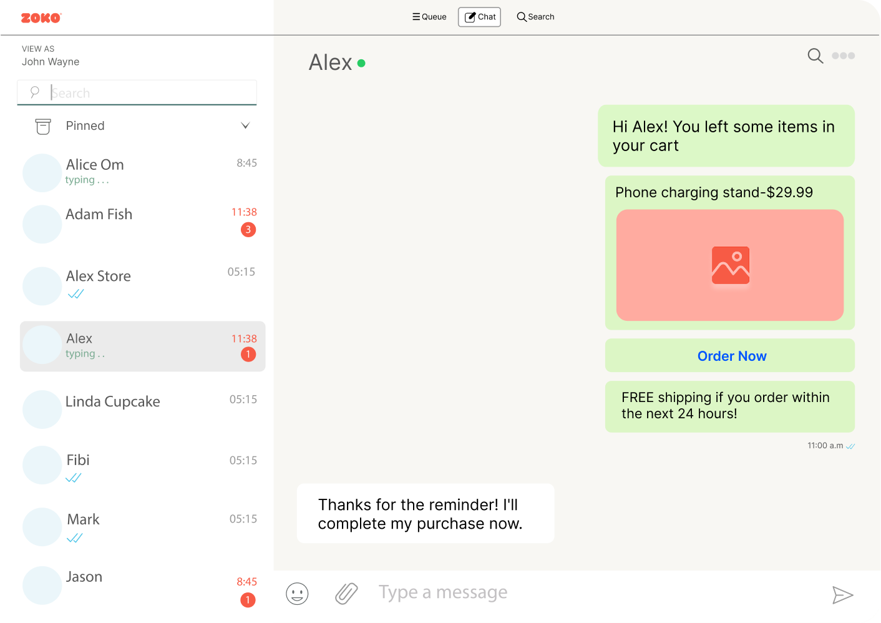Click the 'Hi Alex! You left some items' message
The image size is (881, 623).
(x=726, y=135)
